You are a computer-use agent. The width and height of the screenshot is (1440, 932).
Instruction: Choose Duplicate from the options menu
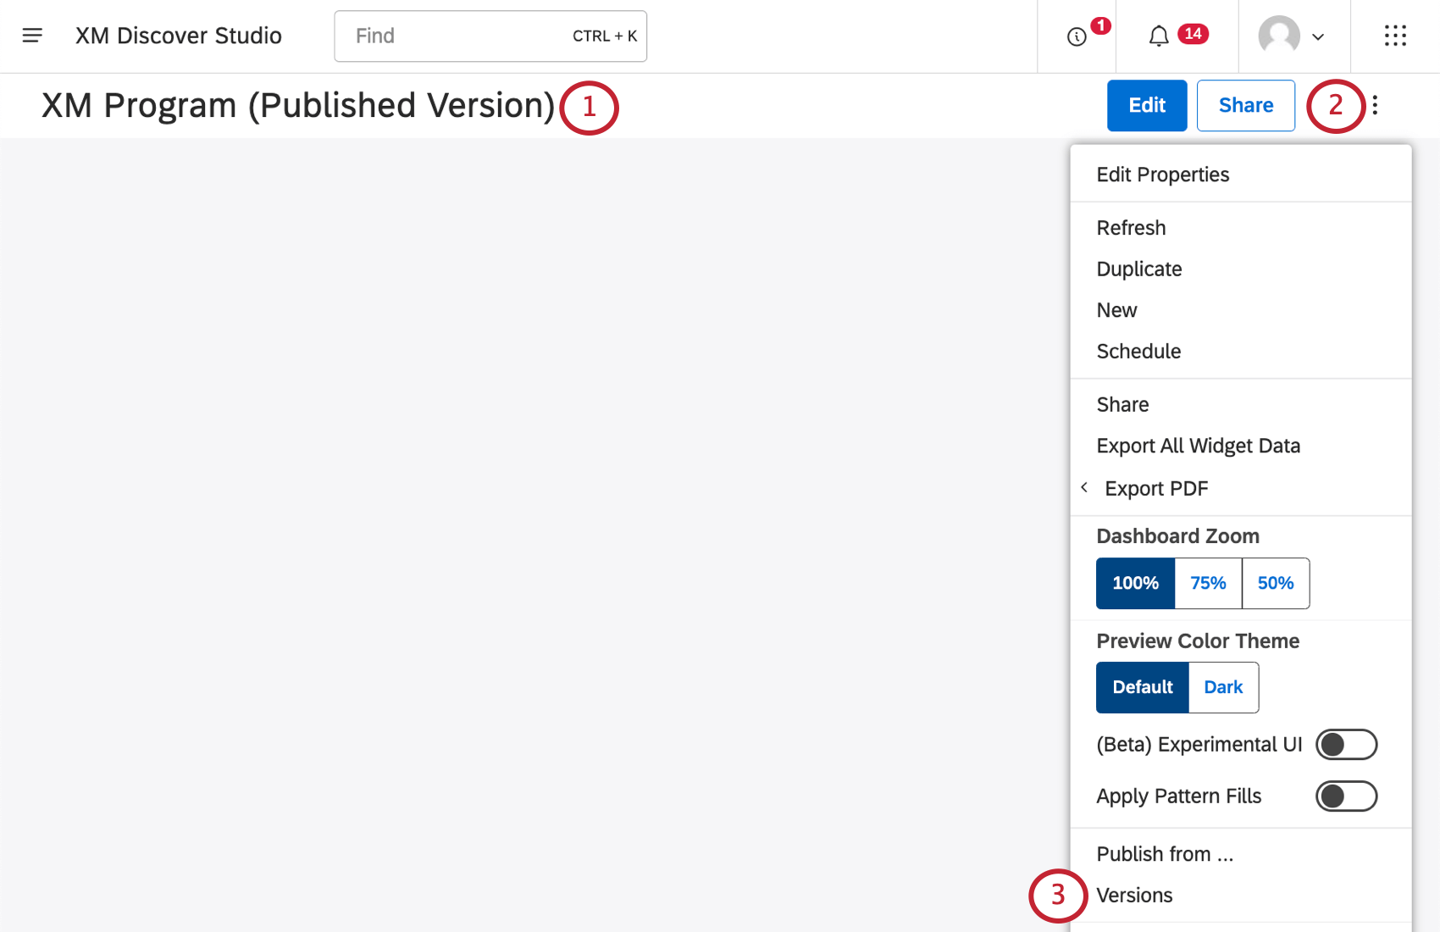pos(1138,269)
